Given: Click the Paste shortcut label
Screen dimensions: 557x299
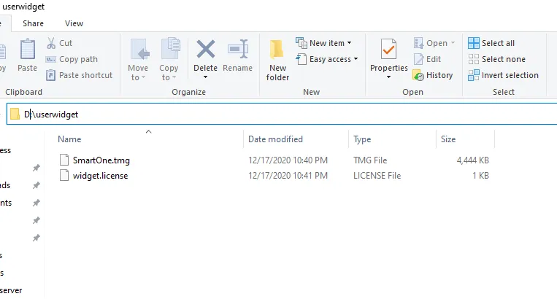Looking at the screenshot, I should [85, 75].
